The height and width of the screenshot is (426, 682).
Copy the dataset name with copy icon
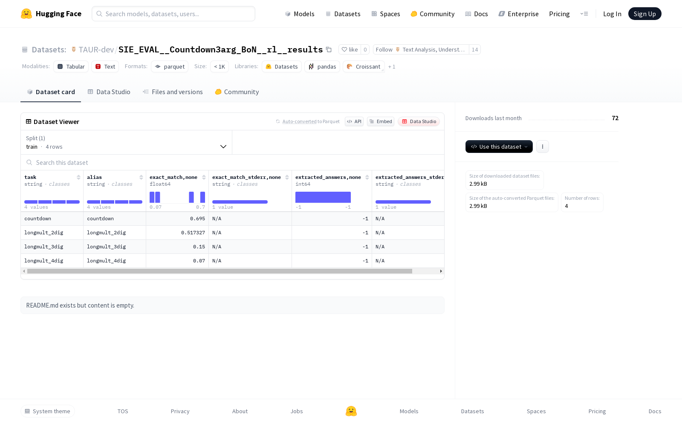pyautogui.click(x=329, y=49)
